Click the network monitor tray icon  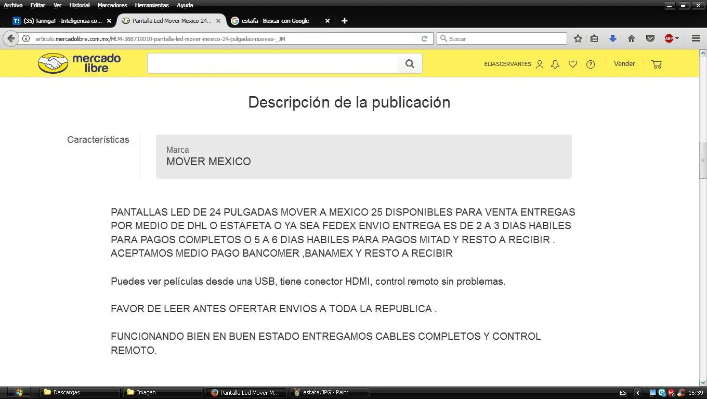pos(653,393)
